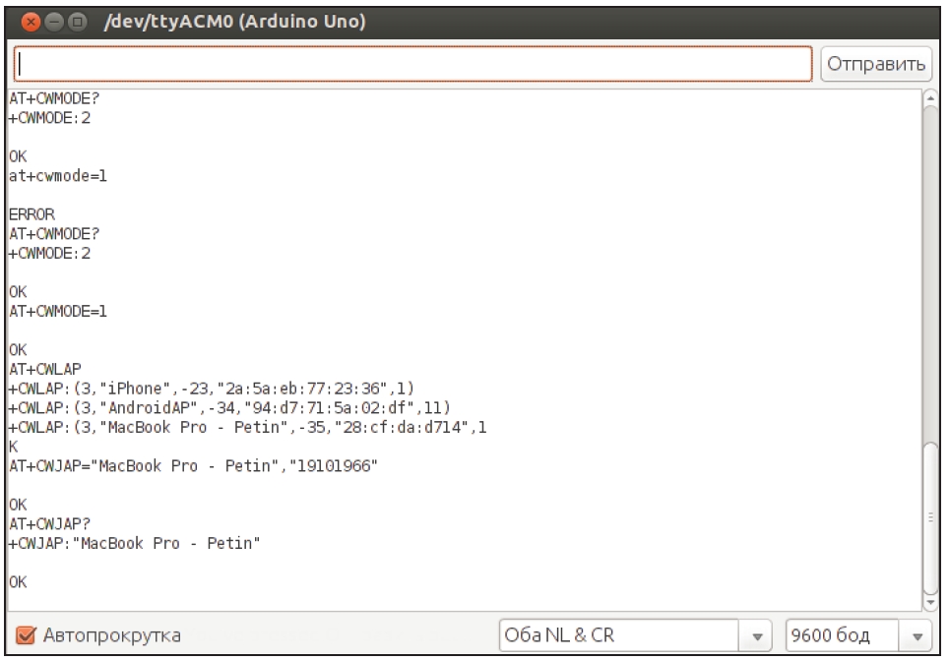Click the at+cwmode=1 lowercase line

57,176
